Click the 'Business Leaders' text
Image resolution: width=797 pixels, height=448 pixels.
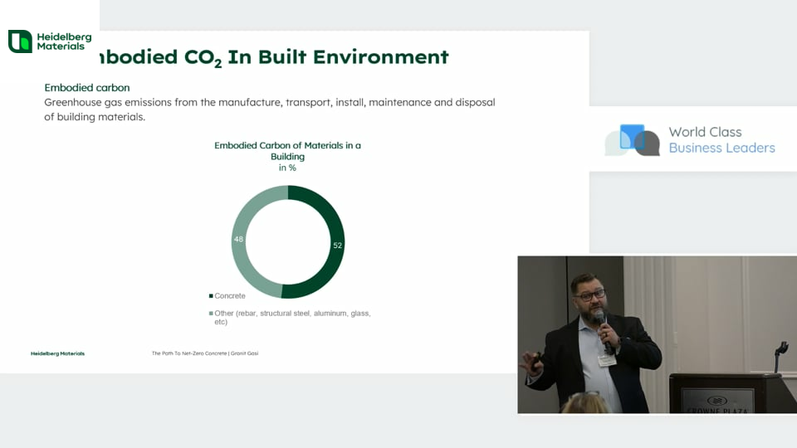point(721,148)
